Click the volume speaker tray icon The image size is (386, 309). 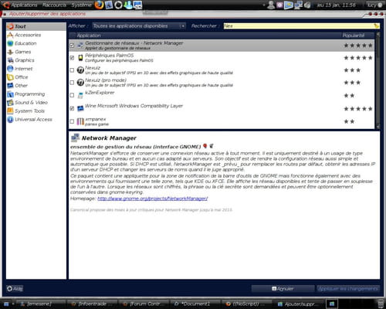coord(307,5)
